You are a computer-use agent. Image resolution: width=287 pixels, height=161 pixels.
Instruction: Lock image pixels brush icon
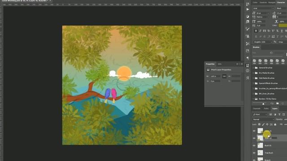[x=263, y=124]
